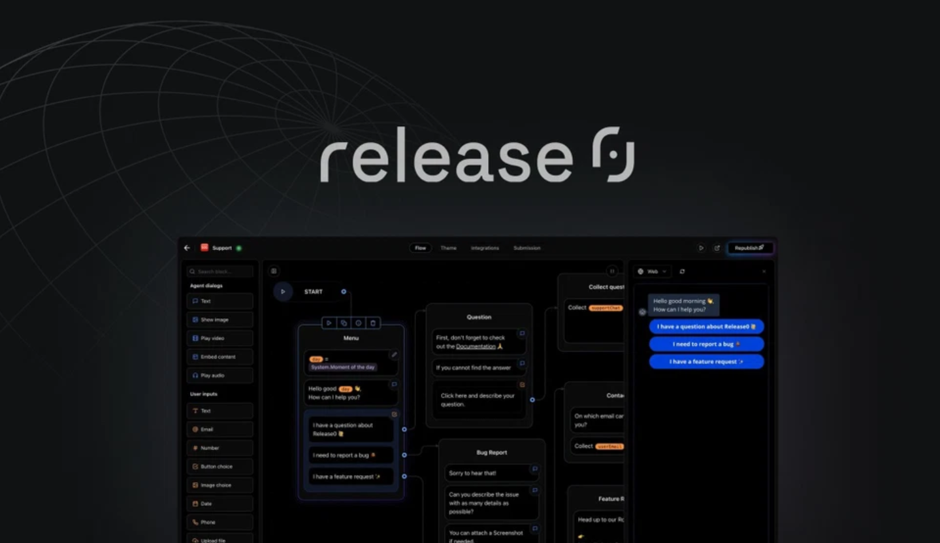Screen dimensions: 940x543
Task: Click the Menu group title
Action: click(x=351, y=338)
